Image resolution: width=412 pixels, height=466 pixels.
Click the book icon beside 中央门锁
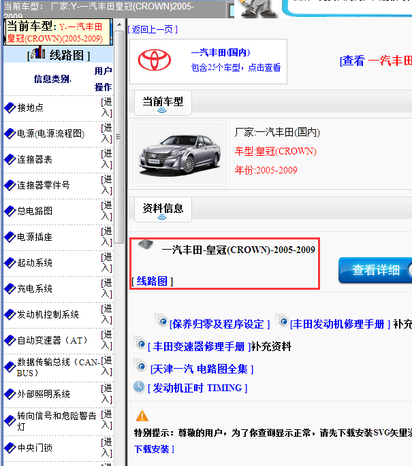[x=10, y=448]
